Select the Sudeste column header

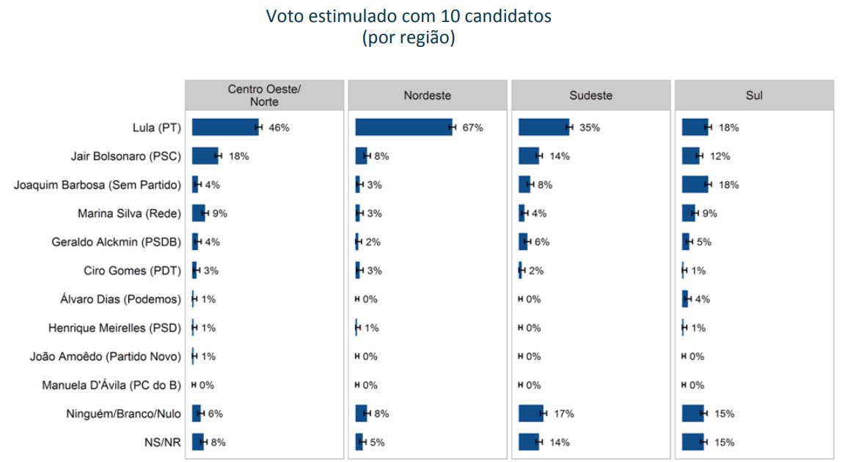point(590,95)
